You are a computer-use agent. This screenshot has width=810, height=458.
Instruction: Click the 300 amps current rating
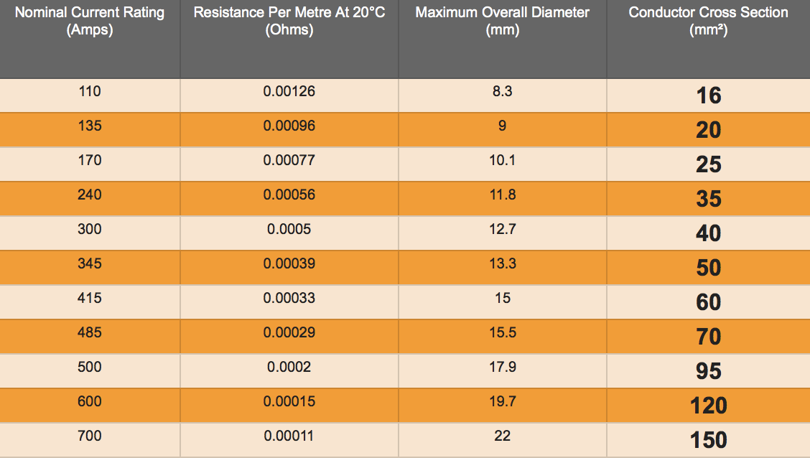coord(89,229)
